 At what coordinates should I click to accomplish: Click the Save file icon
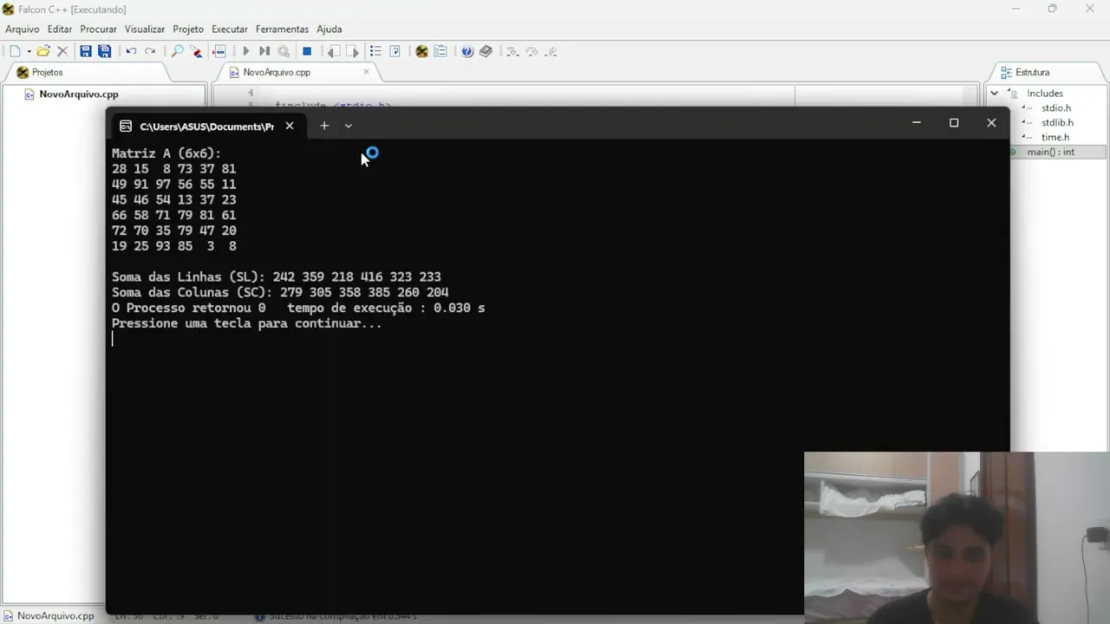click(85, 51)
